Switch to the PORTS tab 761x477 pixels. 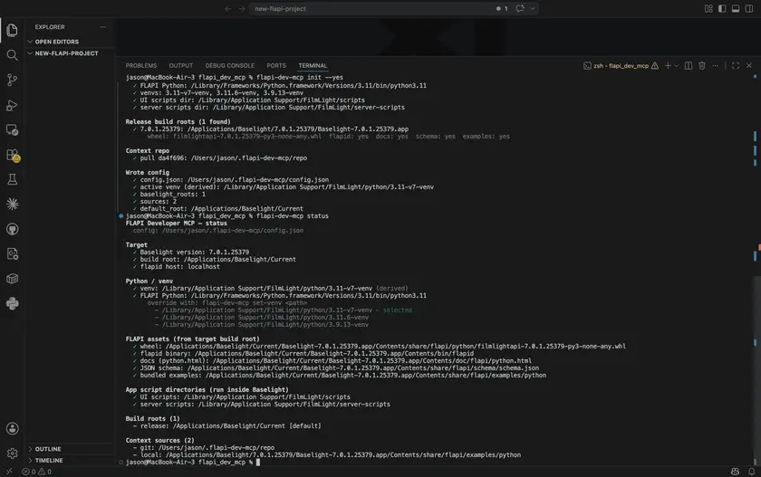click(276, 65)
